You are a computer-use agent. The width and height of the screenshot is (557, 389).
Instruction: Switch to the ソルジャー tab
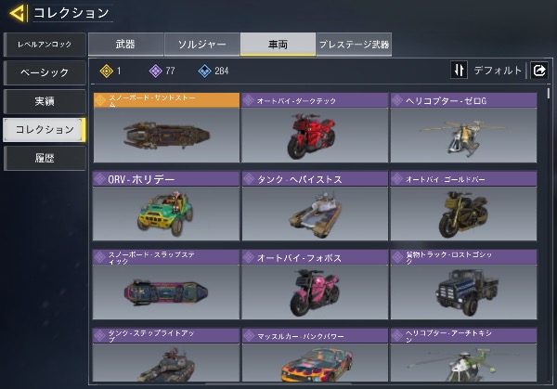click(x=201, y=45)
